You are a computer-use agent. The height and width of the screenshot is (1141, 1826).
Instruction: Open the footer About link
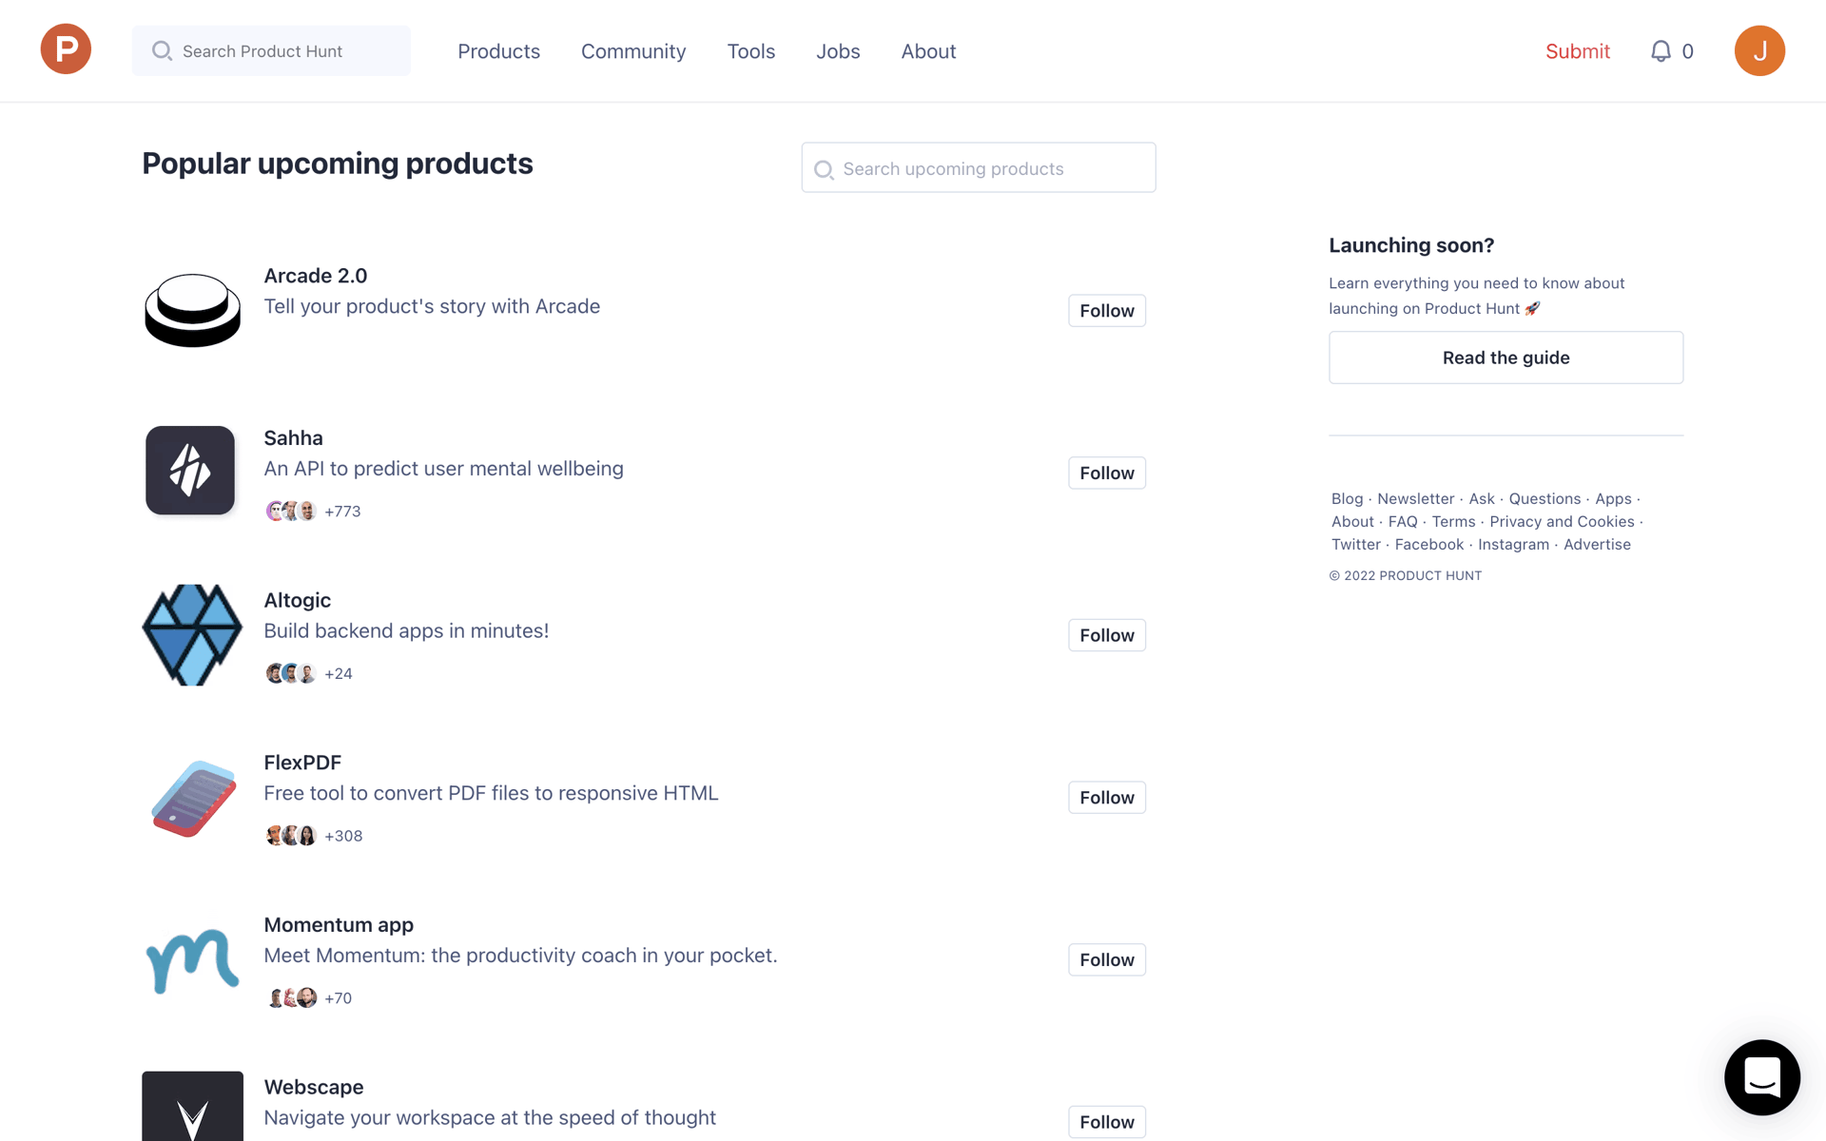1352,521
